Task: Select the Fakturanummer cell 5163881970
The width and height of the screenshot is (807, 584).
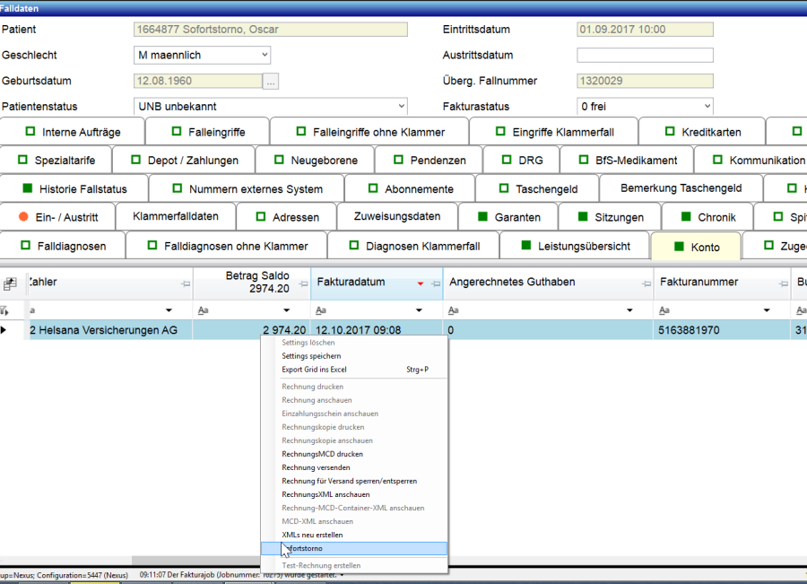Action: coord(690,330)
